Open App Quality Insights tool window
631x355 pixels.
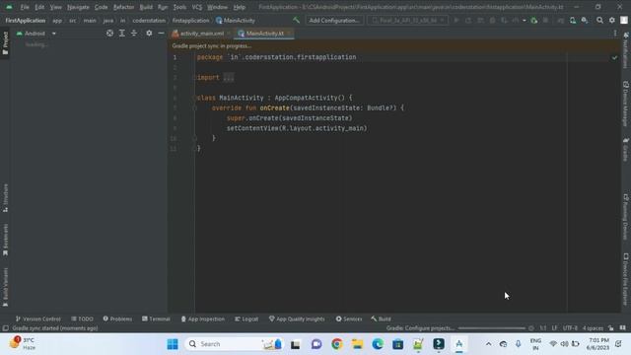click(x=297, y=319)
